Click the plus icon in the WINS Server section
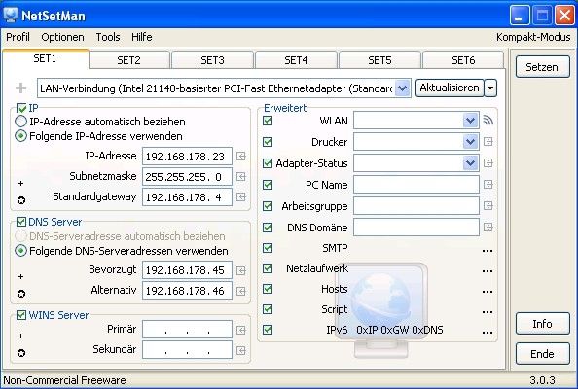Viewport: 578px width, 389px height. 21,336
